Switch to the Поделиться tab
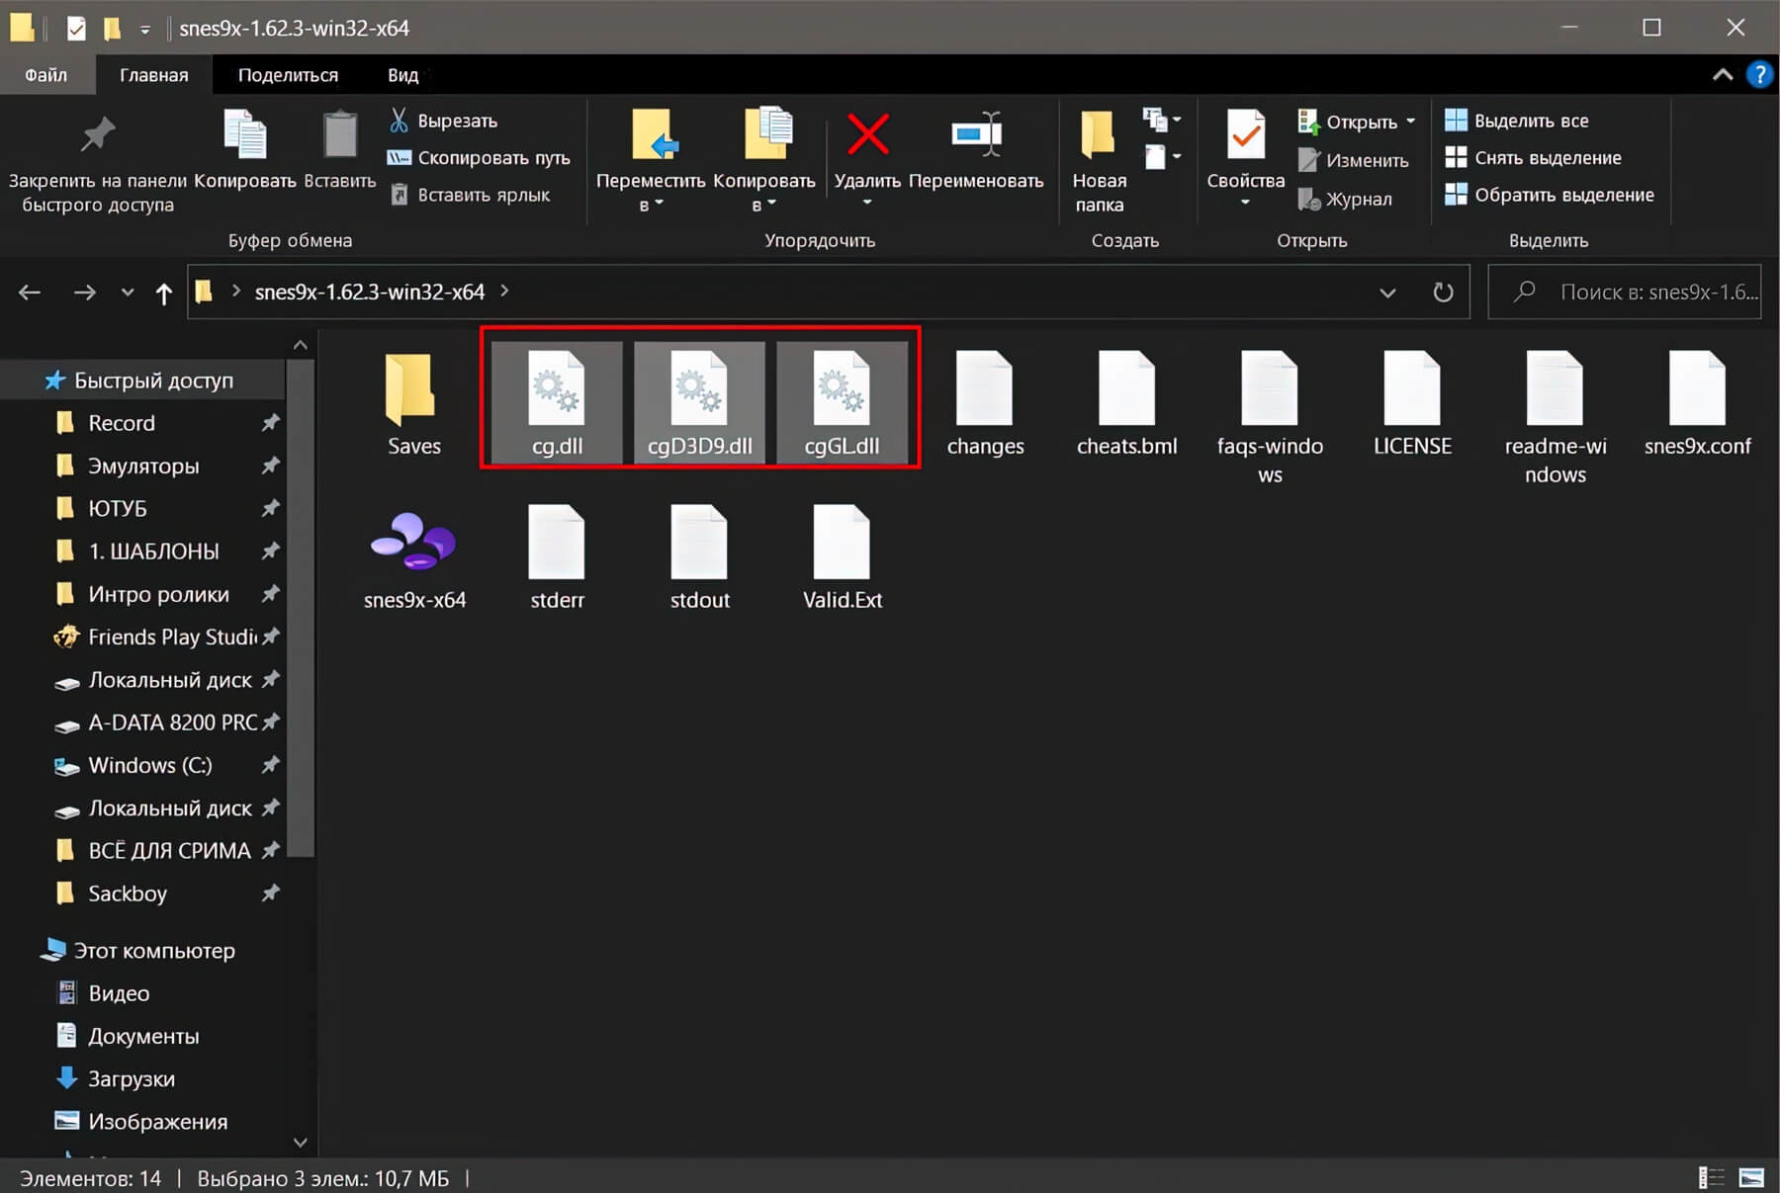Screen dimensions: 1780x1193 288,75
